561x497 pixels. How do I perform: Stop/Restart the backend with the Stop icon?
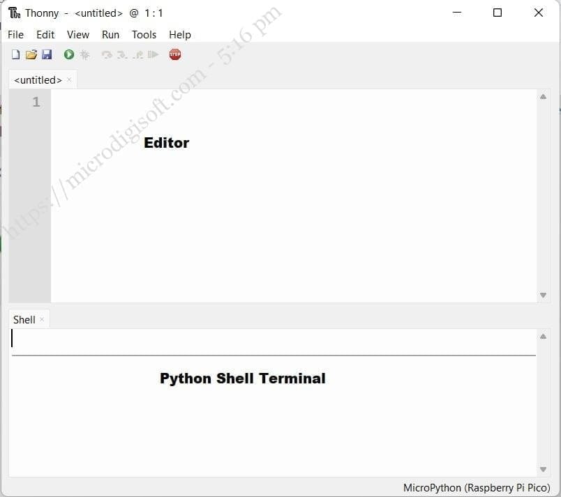[174, 54]
